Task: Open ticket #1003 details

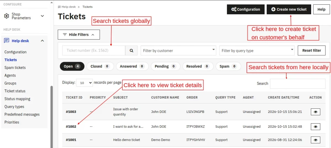Action: pyautogui.click(x=71, y=112)
